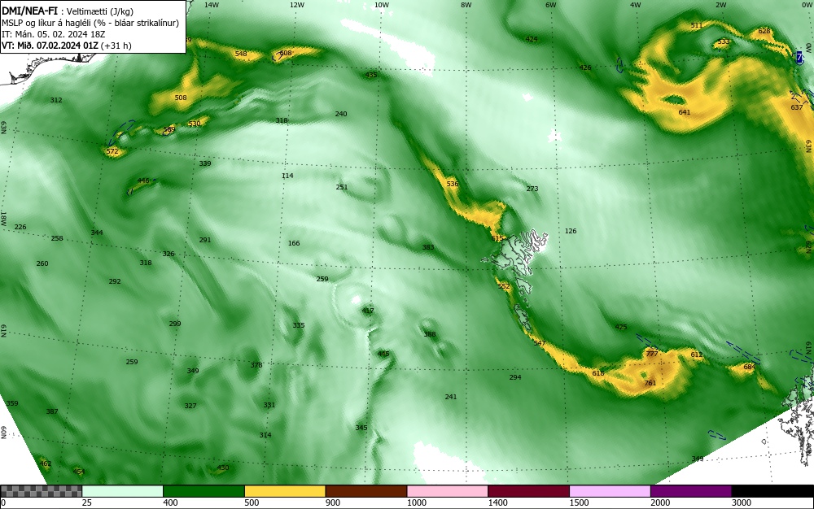The height and width of the screenshot is (509, 814).
Task: Select the map value '572'
Action: click(112, 151)
